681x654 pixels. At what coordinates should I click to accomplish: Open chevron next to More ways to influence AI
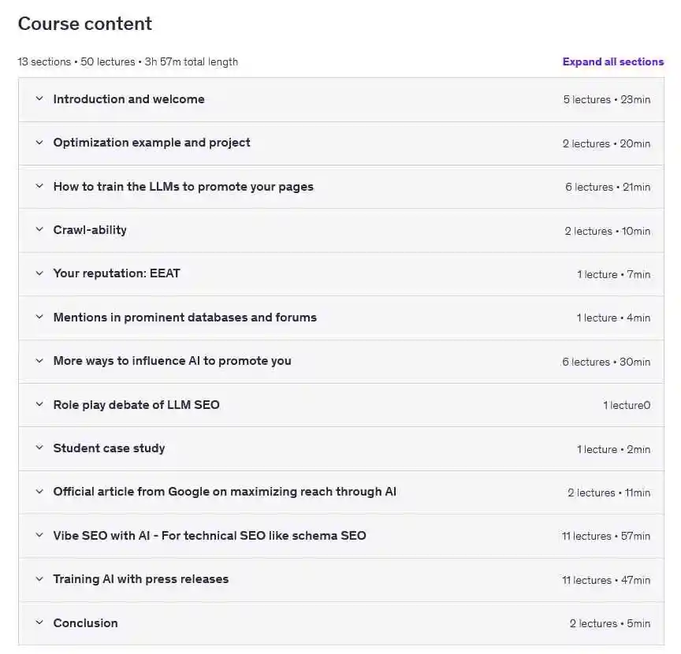coord(39,361)
